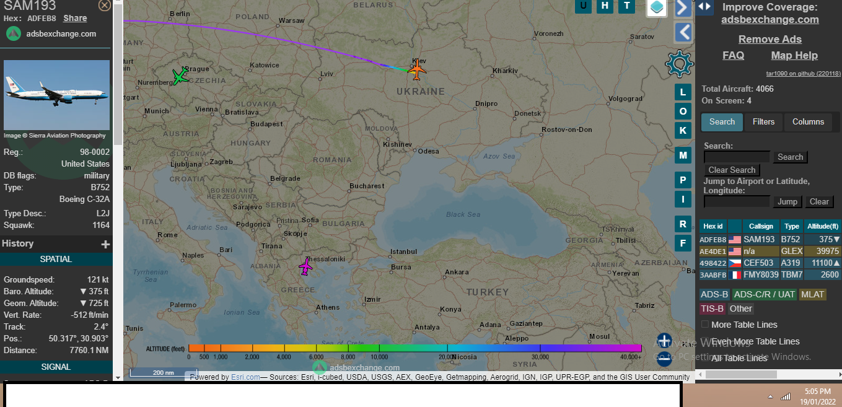
Task: Toggle the R map button
Action: coord(683,224)
